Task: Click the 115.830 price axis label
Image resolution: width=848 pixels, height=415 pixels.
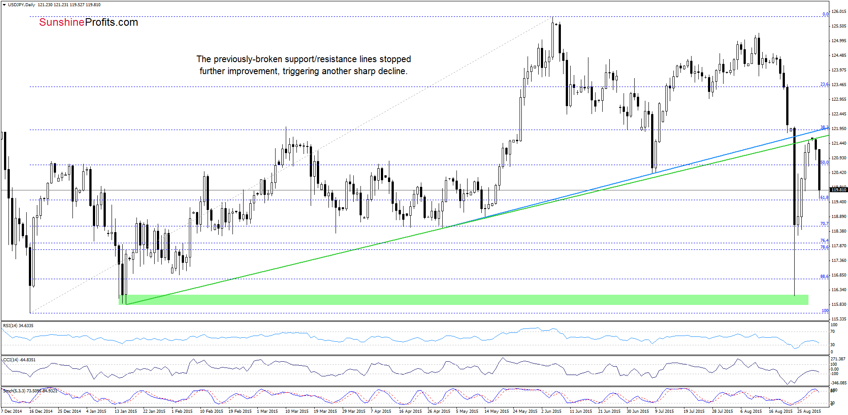Action: coord(838,304)
